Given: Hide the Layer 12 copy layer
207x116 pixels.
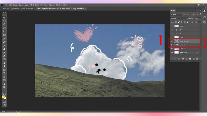Looking at the screenshot, I should click(x=172, y=41).
